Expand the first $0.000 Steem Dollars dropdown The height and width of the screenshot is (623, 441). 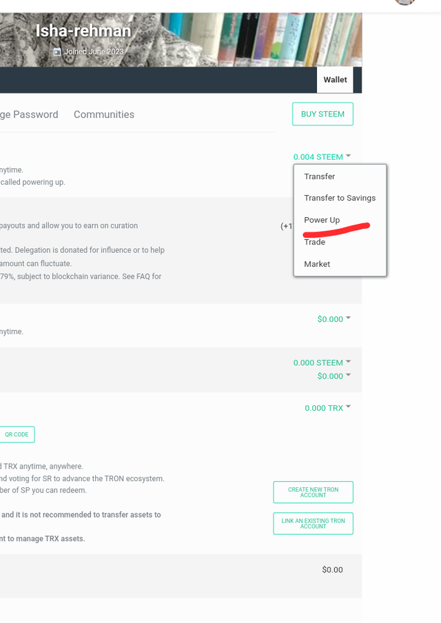pos(334,319)
